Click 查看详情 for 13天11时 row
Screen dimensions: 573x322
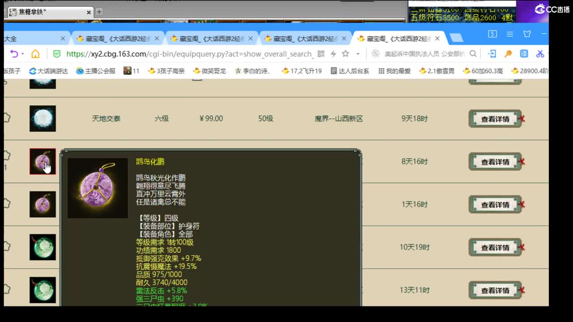(x=495, y=290)
